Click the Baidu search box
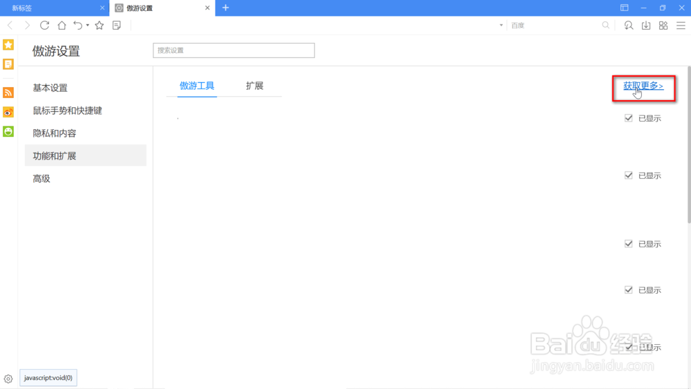Image resolution: width=691 pixels, height=389 pixels. click(x=556, y=26)
